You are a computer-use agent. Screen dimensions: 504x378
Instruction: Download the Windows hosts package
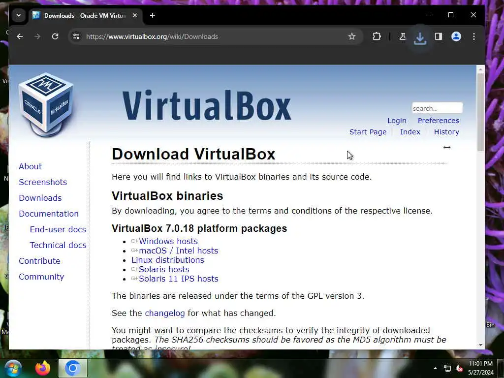168,241
